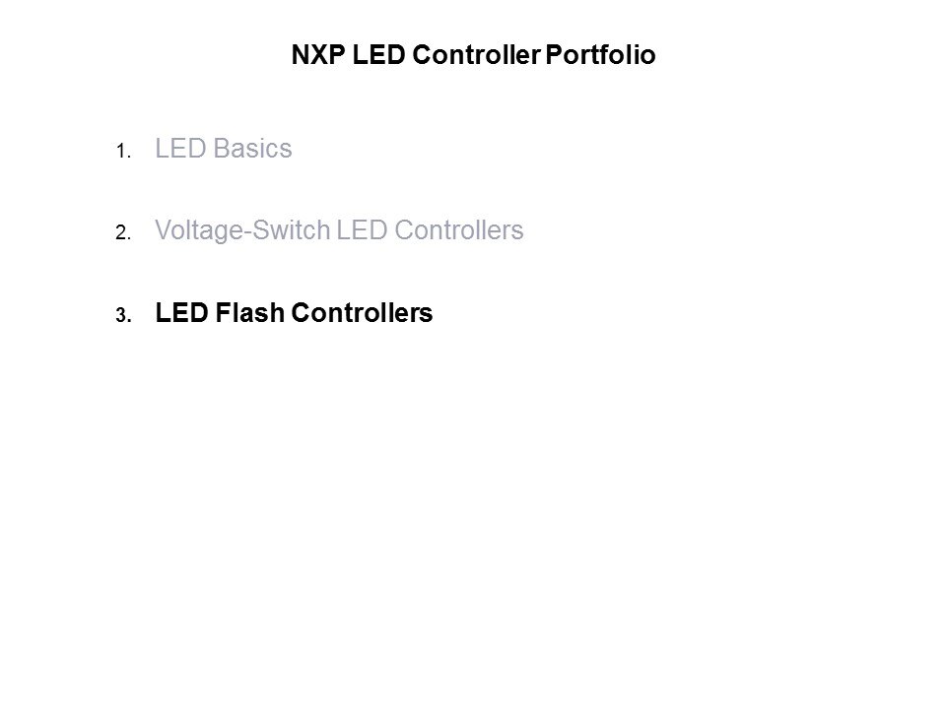Click the word Basics in item one
This screenshot has height=709, width=946.
click(x=253, y=150)
